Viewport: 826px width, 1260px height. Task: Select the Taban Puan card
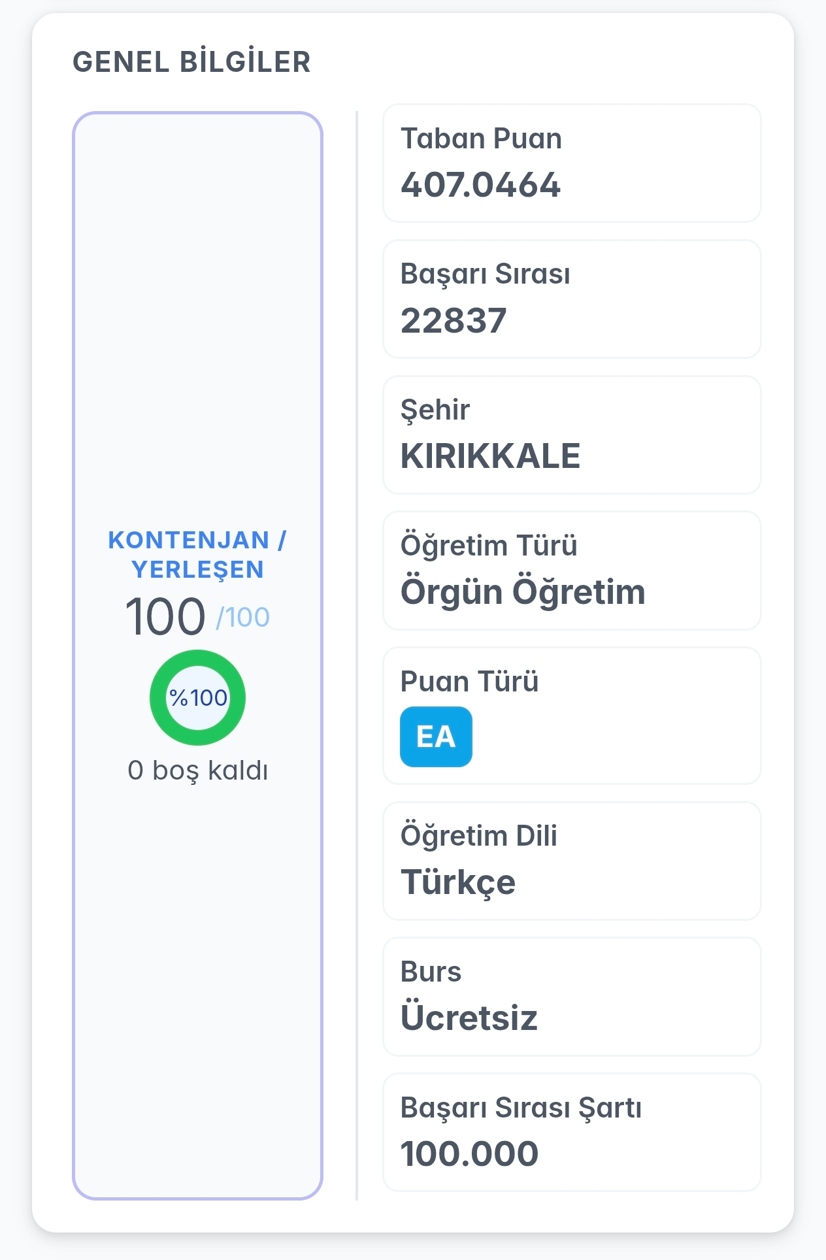[572, 163]
